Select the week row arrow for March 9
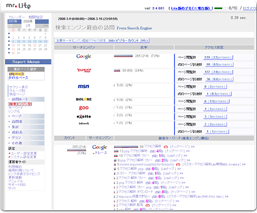Image resolution: width=257 pixels, height=213 pixels. coord(9,41)
